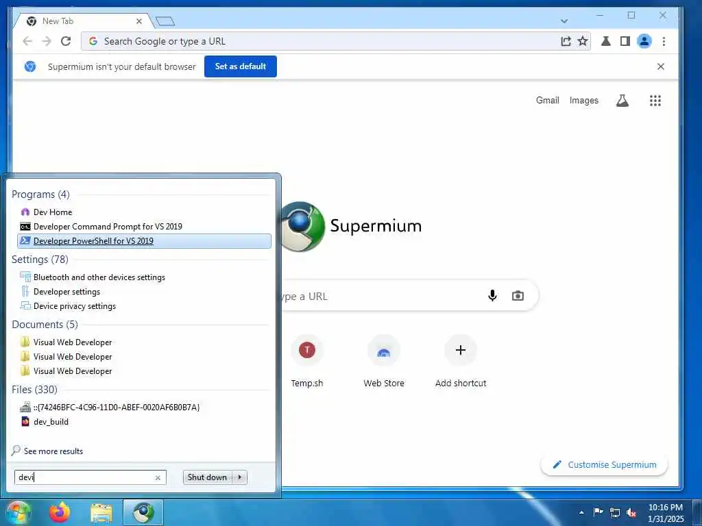Switch to Supermium in the taskbar
702x526 pixels.
click(143, 512)
